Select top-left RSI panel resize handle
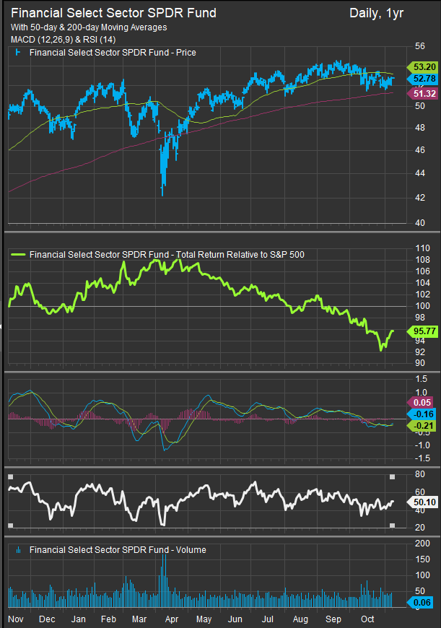Viewport: 441px width, 628px height. click(x=10, y=477)
